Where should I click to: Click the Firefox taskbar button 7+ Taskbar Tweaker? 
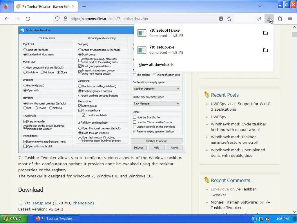coord(56,219)
